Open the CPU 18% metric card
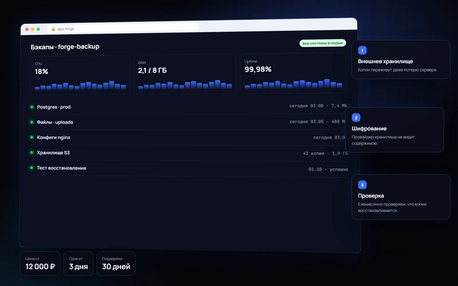The width and height of the screenshot is (458, 286). pyautogui.click(x=80, y=75)
